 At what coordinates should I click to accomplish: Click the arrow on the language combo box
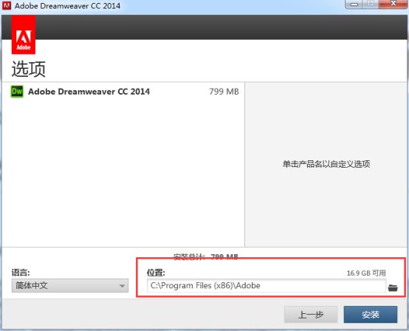coord(122,286)
